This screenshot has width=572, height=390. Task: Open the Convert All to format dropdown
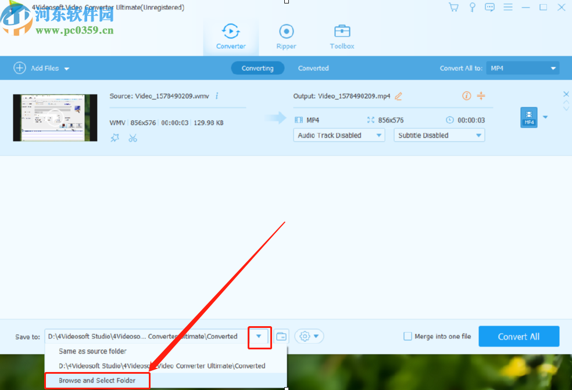(x=522, y=68)
